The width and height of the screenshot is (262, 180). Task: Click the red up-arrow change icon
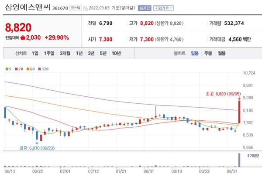pyautogui.click(x=23, y=37)
